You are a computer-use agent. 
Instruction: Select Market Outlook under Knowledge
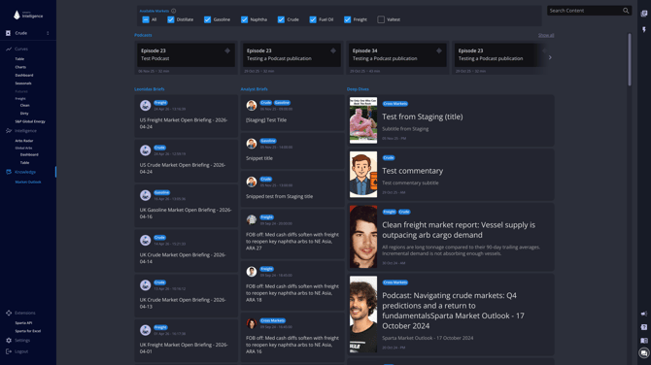(28, 182)
